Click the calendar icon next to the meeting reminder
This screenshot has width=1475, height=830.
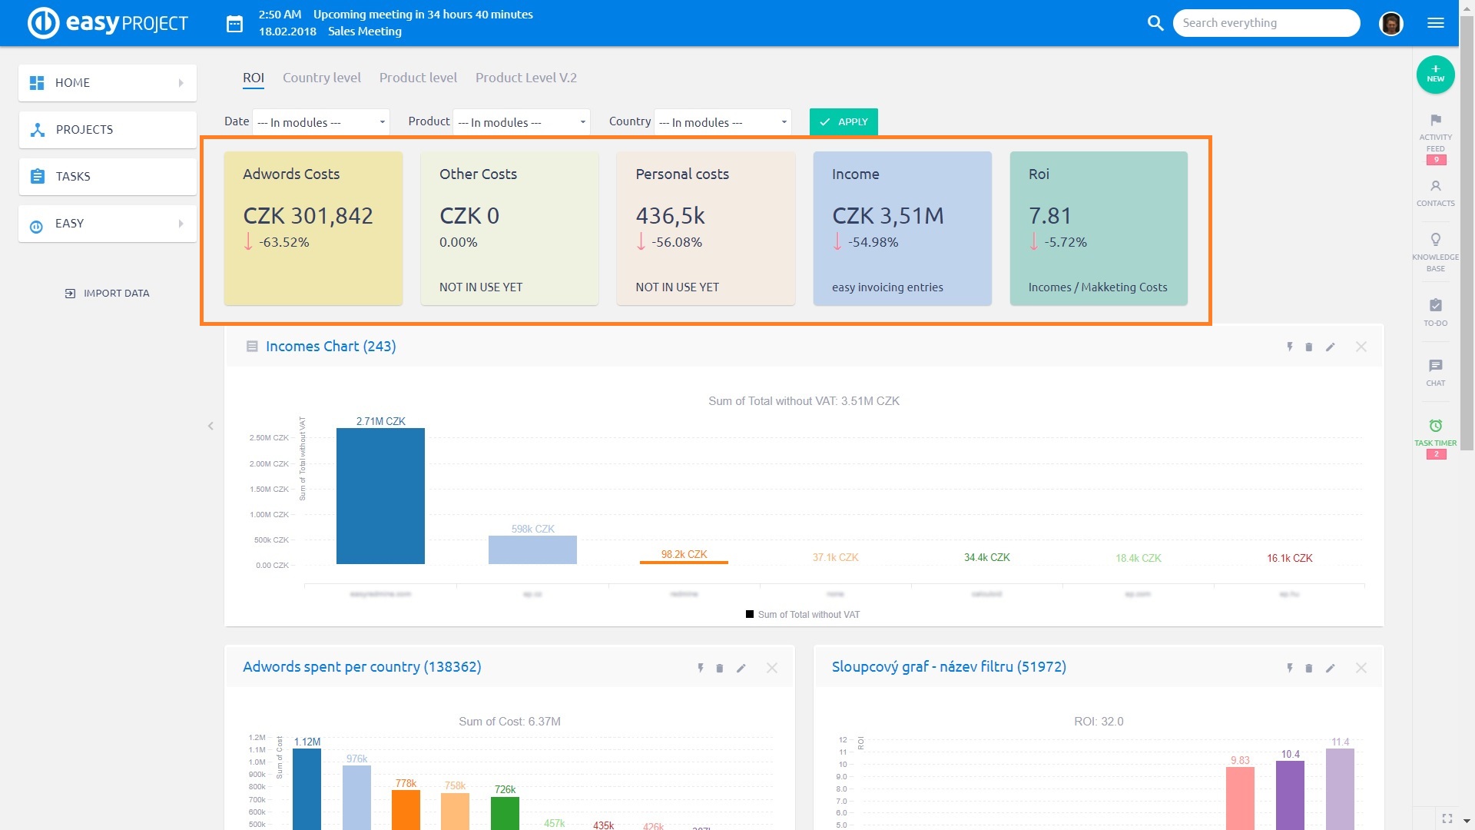tap(235, 23)
